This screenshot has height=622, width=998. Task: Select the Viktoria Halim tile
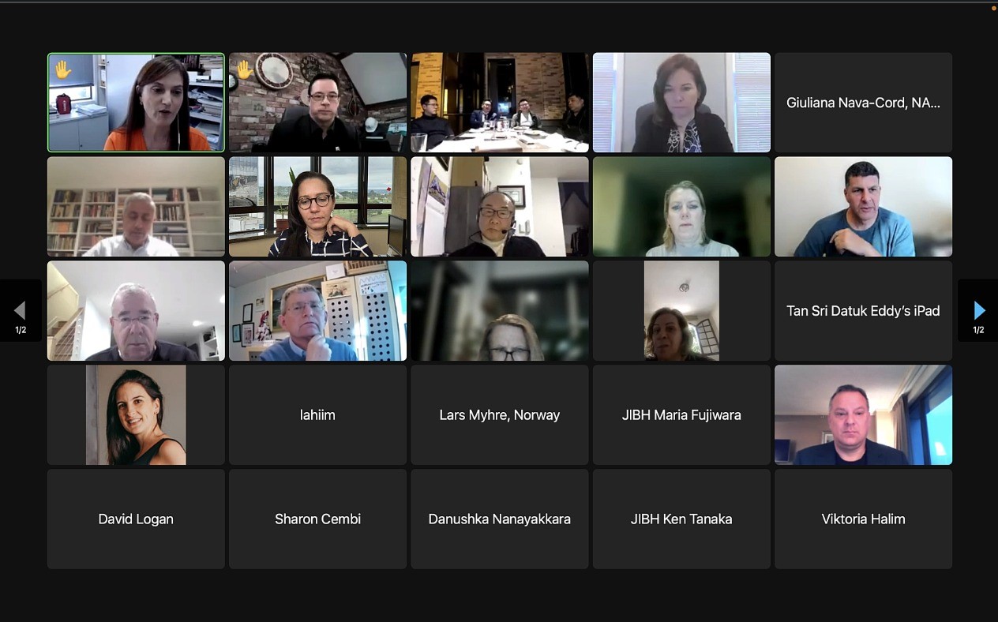[863, 519]
